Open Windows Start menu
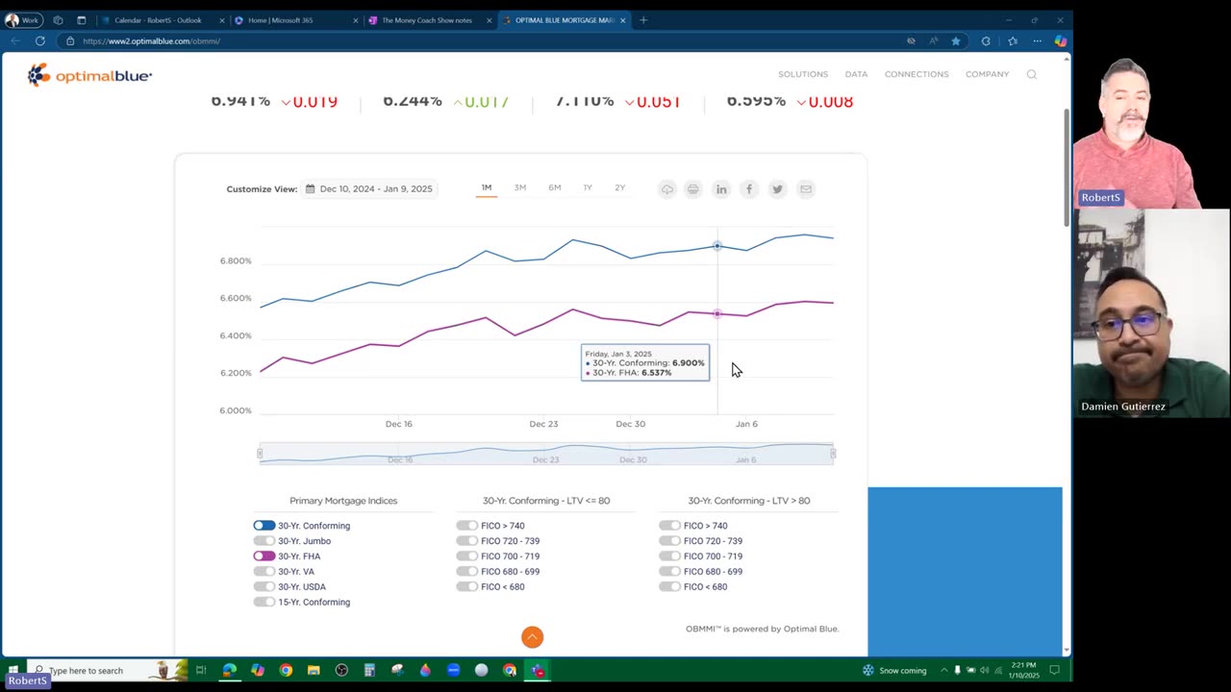Image resolution: width=1231 pixels, height=692 pixels. (x=13, y=670)
